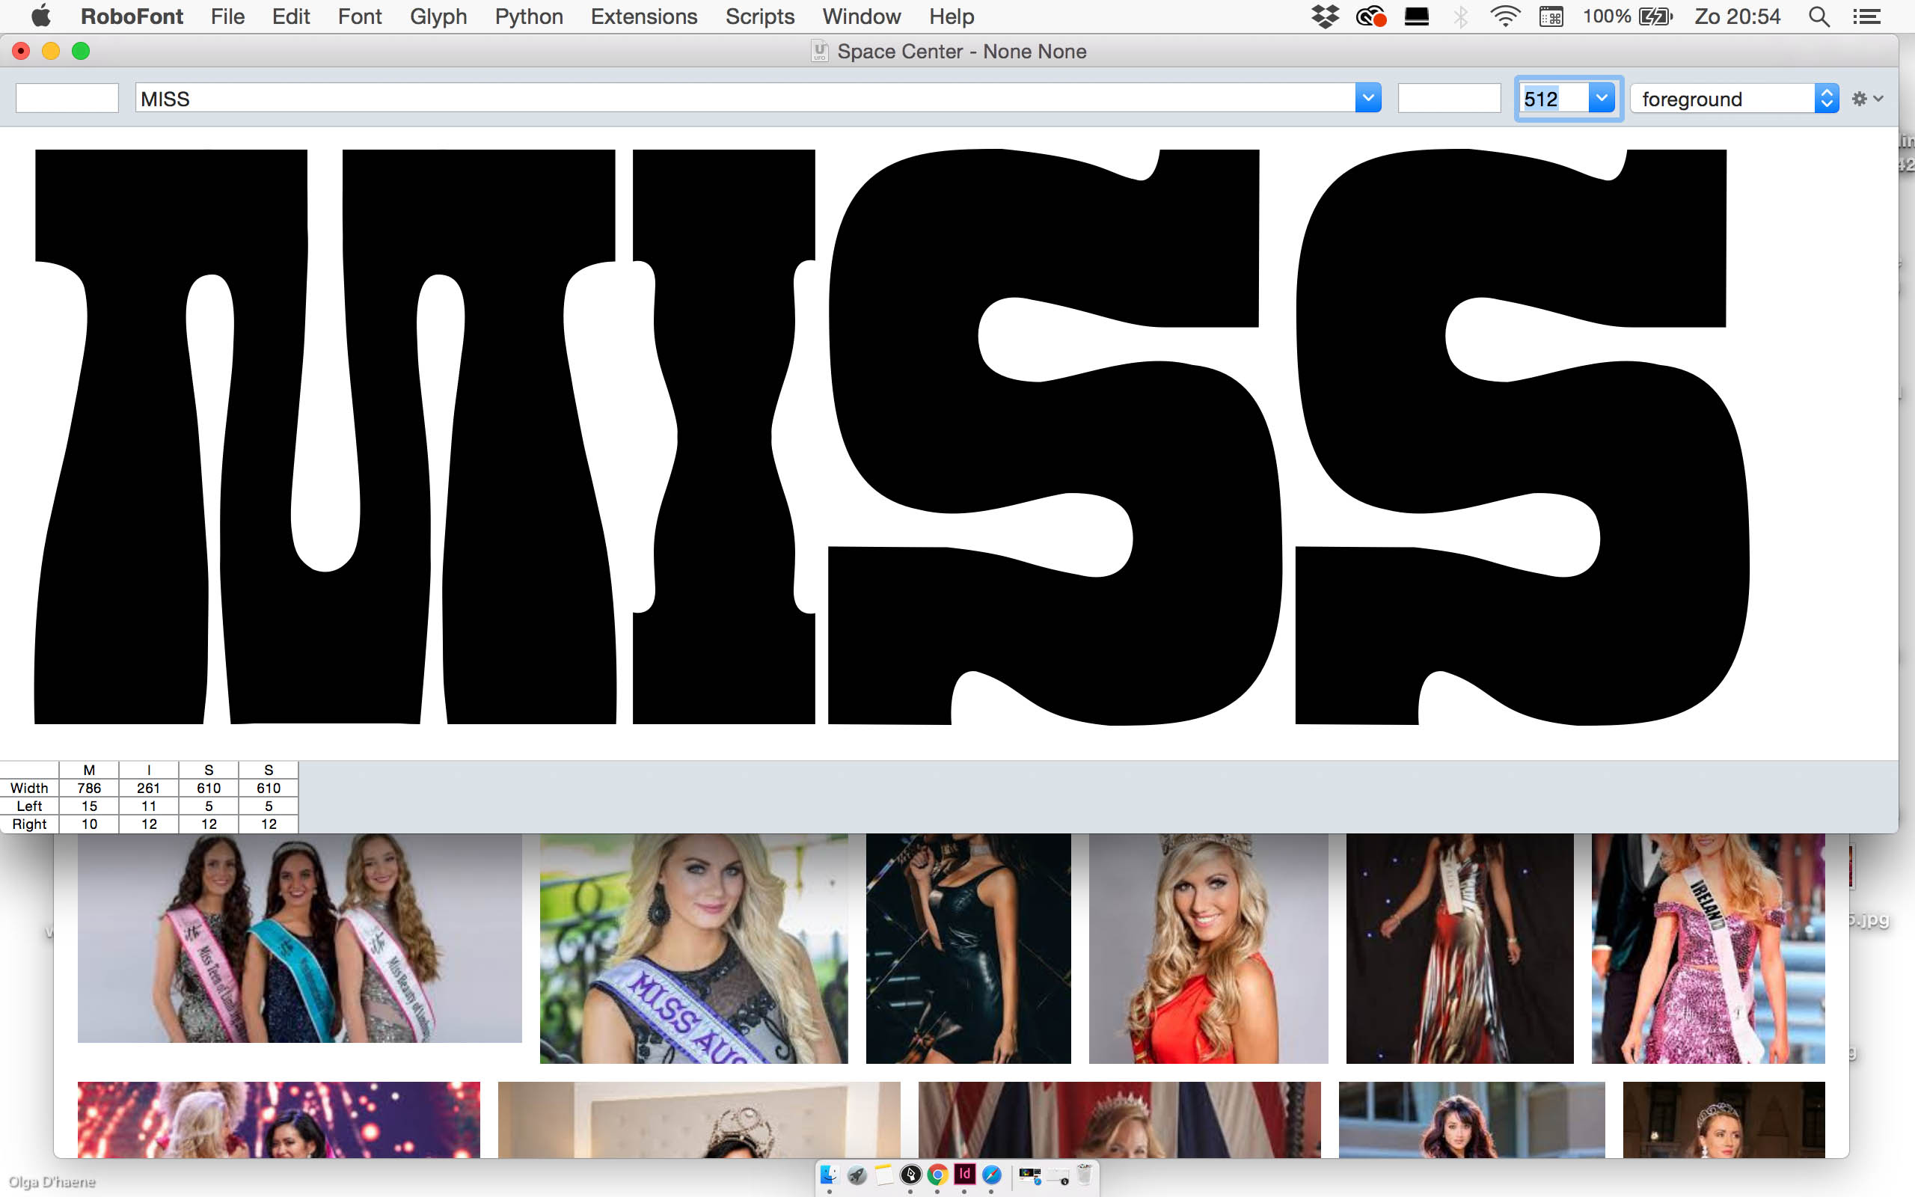
Task: Open the Space Center gear options menu
Action: click(1866, 99)
